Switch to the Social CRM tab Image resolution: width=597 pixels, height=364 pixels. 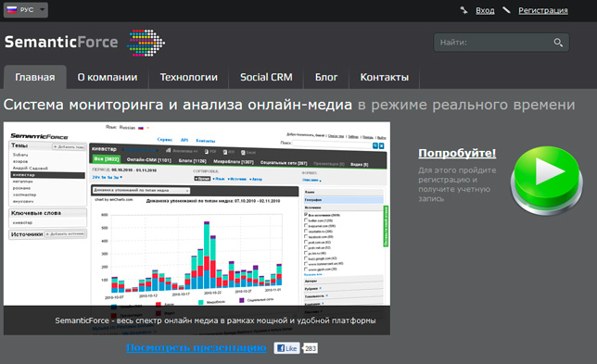point(266,77)
